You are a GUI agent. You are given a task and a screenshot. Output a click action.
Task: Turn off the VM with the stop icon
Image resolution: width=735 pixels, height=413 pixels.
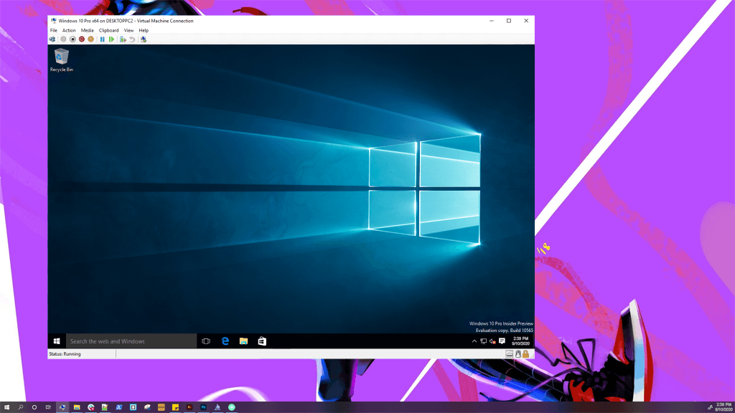[72, 39]
